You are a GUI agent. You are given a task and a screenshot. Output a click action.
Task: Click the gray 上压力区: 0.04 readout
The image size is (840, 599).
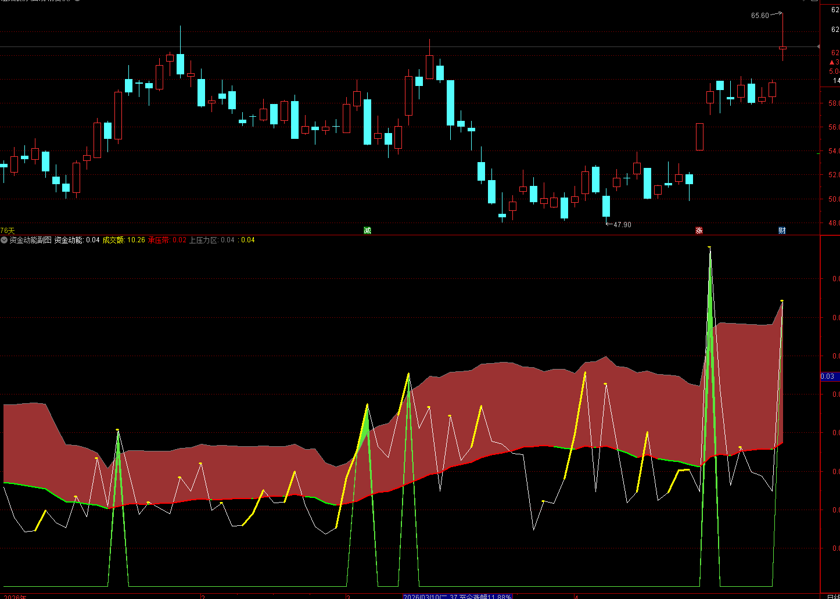click(212, 240)
